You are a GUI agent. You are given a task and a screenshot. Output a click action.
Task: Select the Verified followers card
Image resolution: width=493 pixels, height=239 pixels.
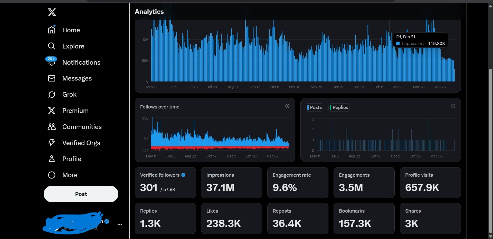165,182
